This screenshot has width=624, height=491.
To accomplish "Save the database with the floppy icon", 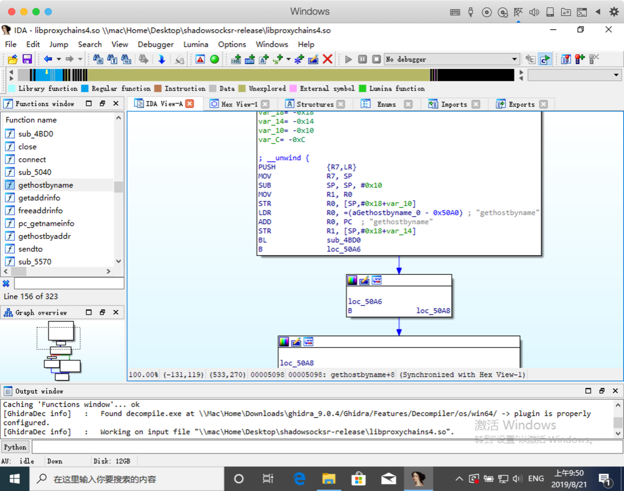I will [x=27, y=59].
